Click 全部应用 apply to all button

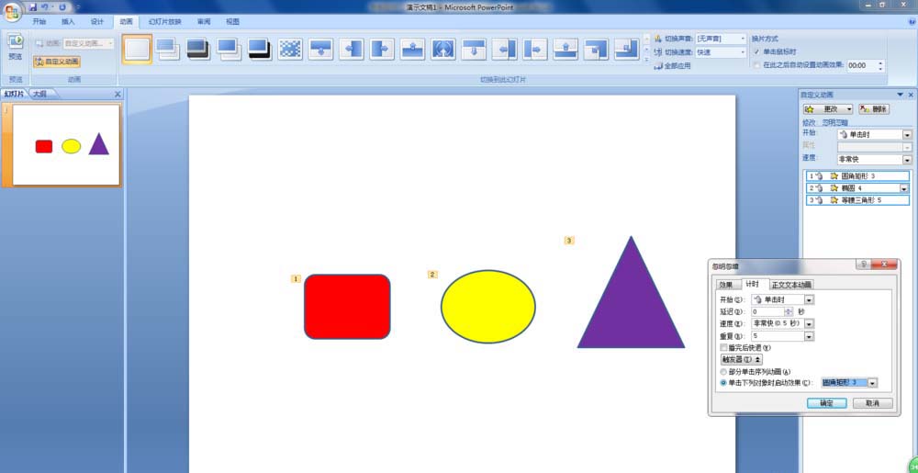pyautogui.click(x=672, y=66)
